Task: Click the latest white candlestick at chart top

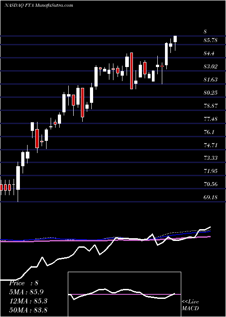Action: click(175, 39)
